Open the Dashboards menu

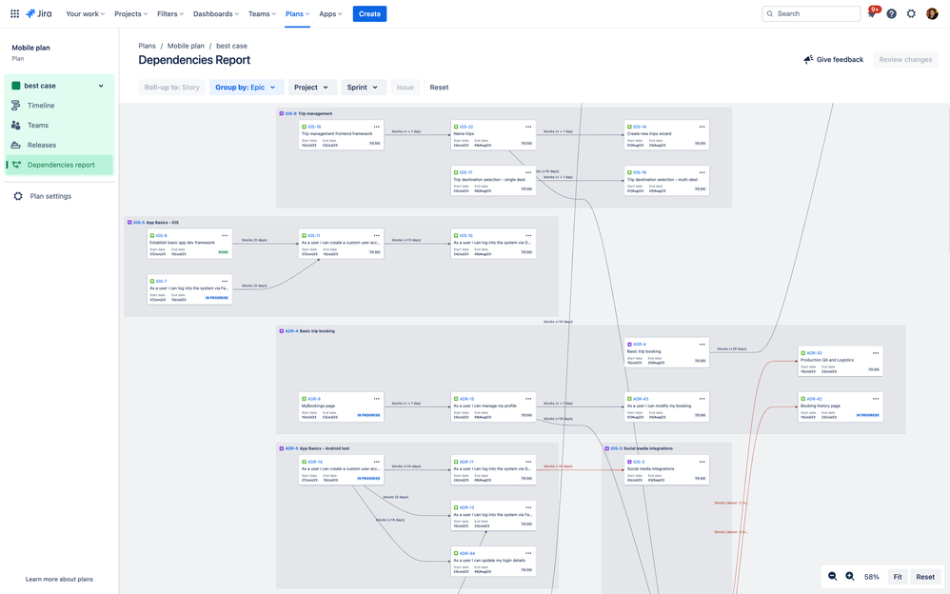212,14
